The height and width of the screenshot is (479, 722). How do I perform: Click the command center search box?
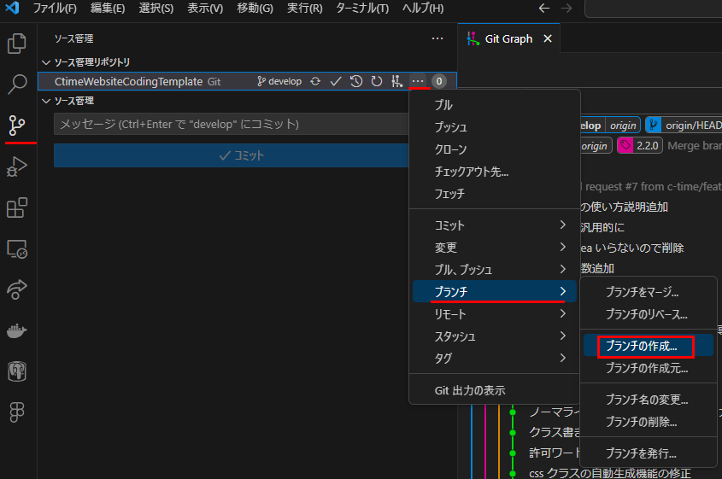tap(653, 9)
